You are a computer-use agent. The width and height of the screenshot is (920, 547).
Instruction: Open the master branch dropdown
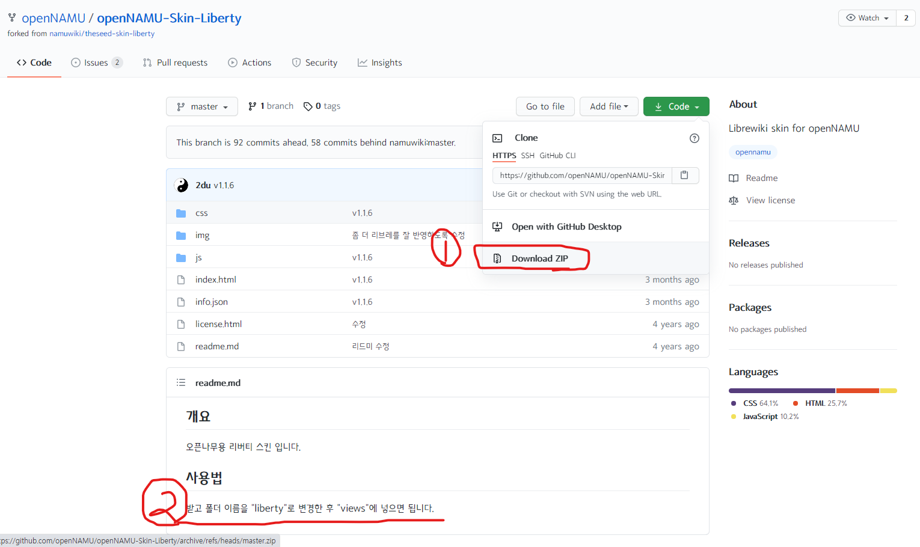coord(202,106)
